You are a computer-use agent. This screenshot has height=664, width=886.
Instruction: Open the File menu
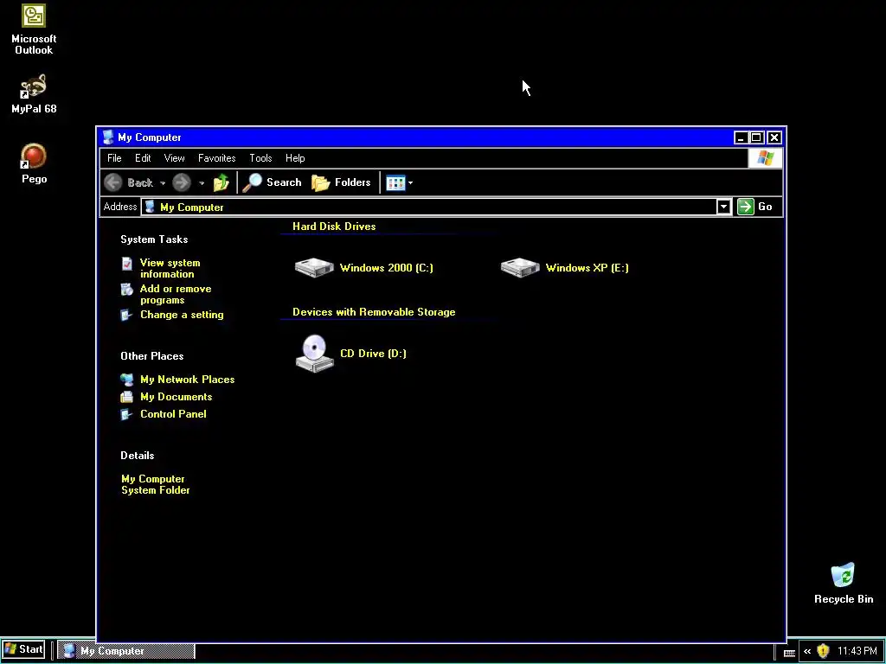coord(114,158)
